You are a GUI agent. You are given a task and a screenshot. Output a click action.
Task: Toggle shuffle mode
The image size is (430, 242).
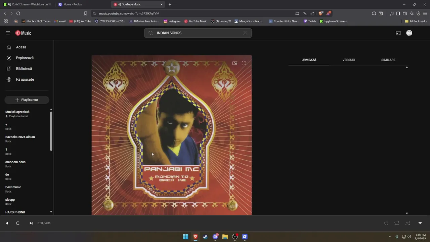click(x=407, y=223)
